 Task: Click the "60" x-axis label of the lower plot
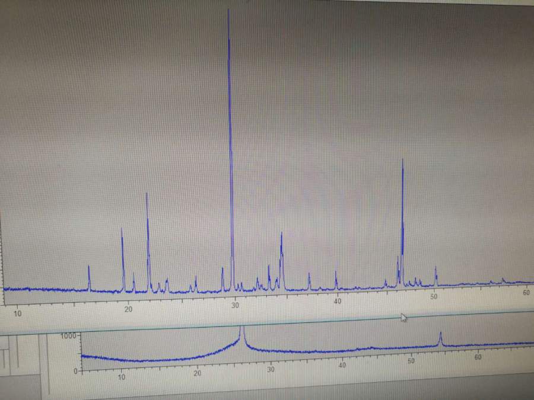point(478,357)
